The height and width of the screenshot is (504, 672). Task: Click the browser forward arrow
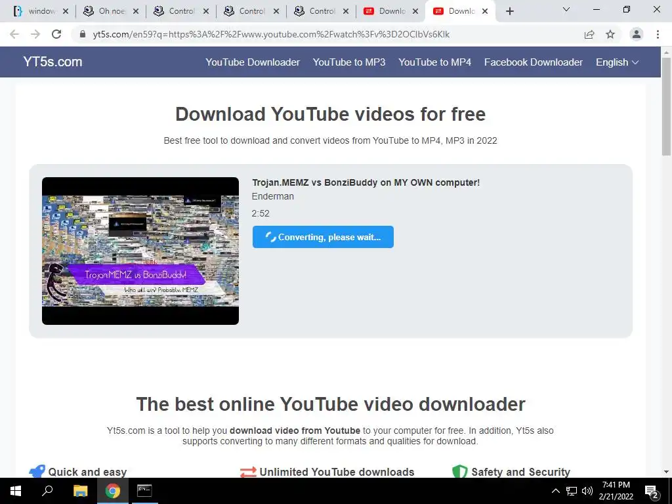pos(35,34)
